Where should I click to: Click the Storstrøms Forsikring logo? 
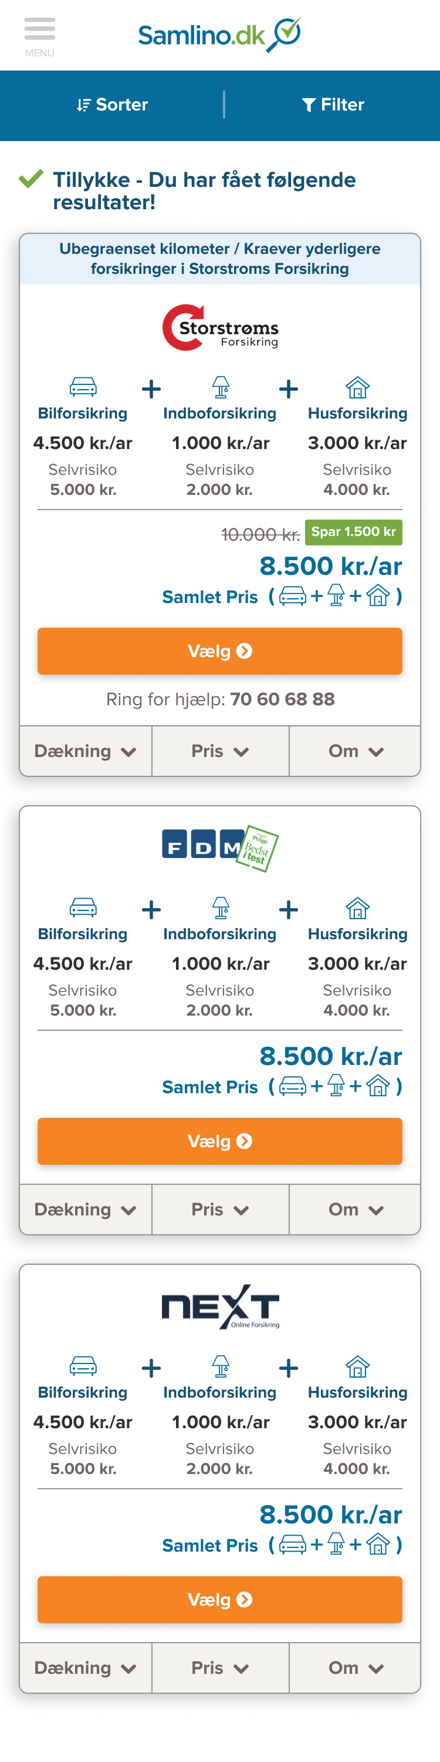click(x=220, y=327)
